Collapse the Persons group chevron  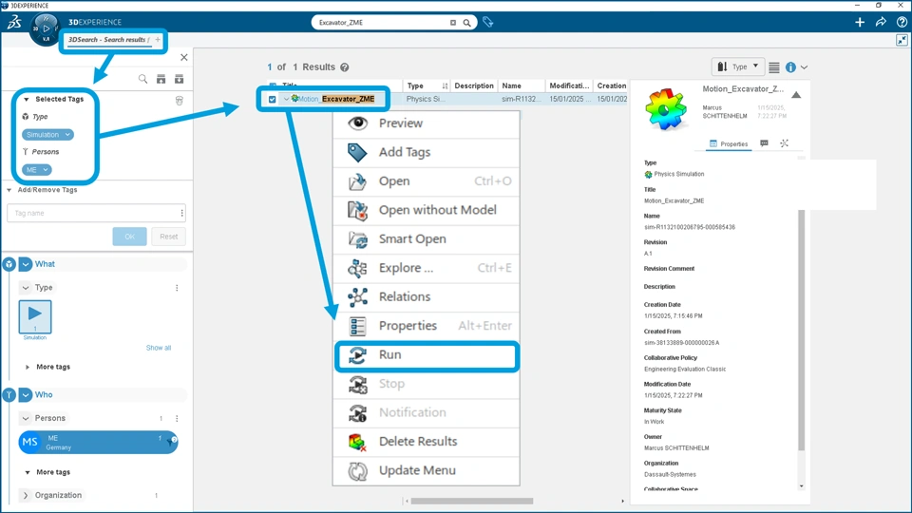tap(26, 418)
